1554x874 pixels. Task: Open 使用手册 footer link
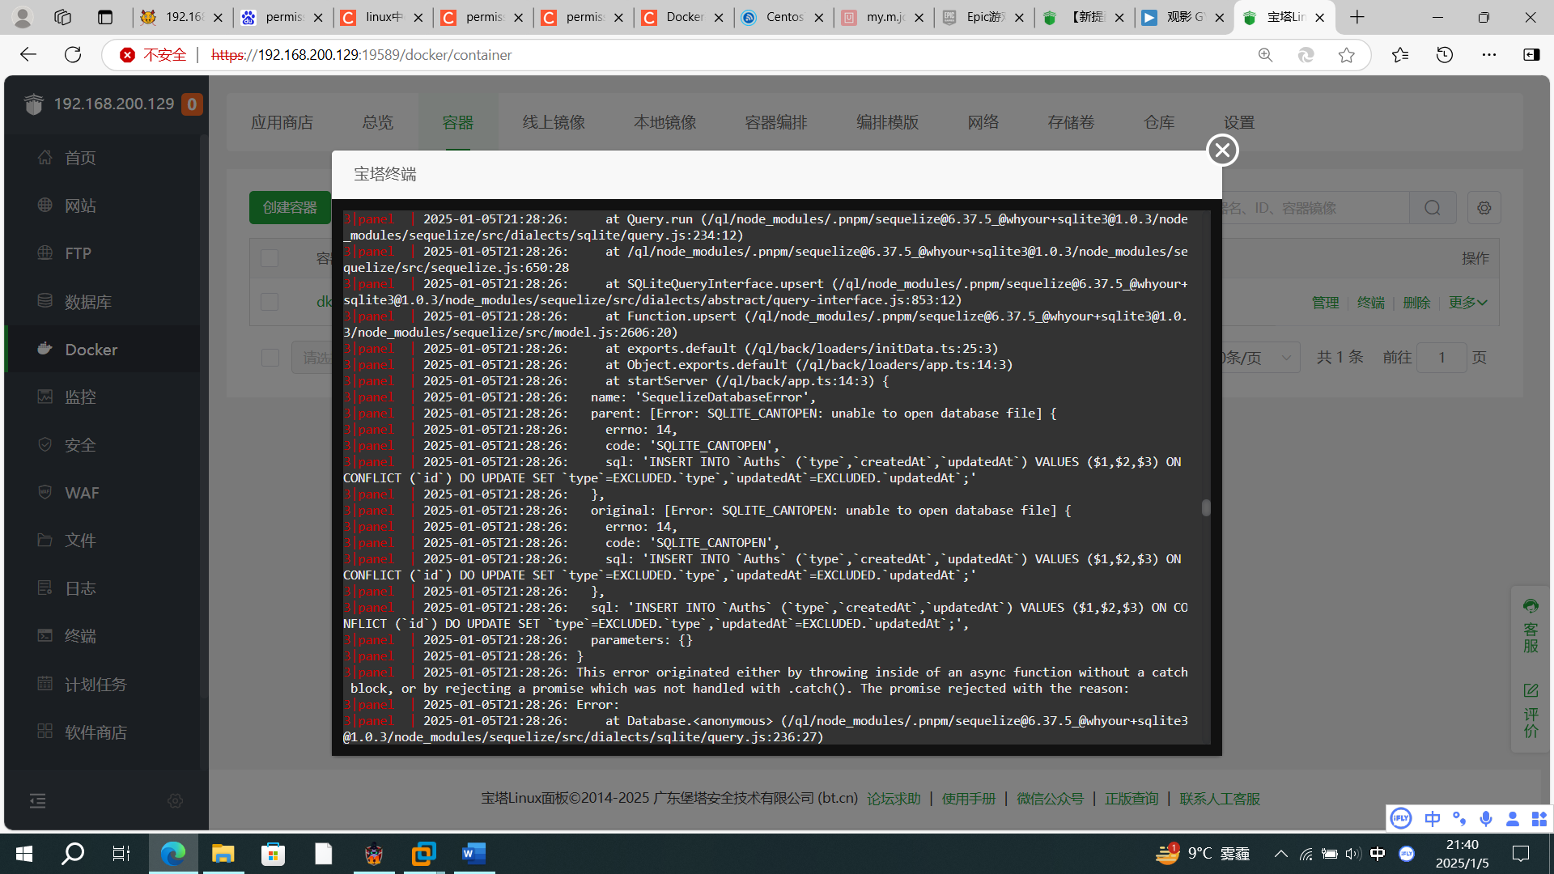[x=969, y=799]
